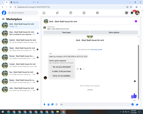
Task: Open Windows notification center icon
Action: click(139, 112)
